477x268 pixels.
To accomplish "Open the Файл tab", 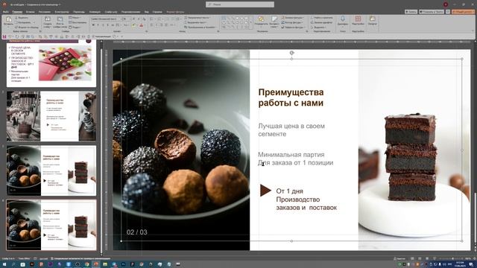I will click(5, 12).
